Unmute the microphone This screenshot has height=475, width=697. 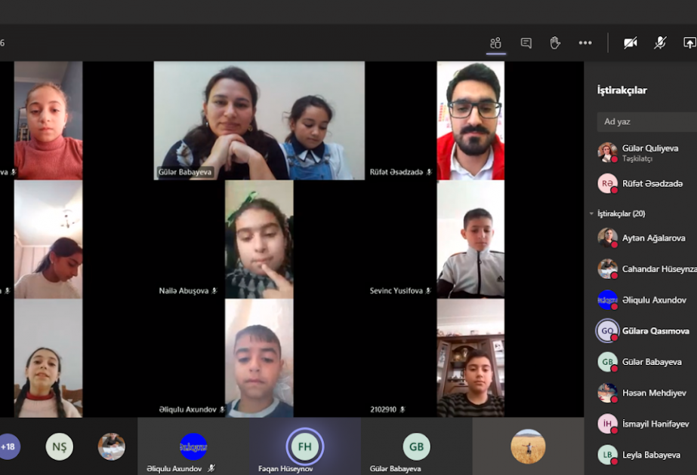pyautogui.click(x=660, y=43)
